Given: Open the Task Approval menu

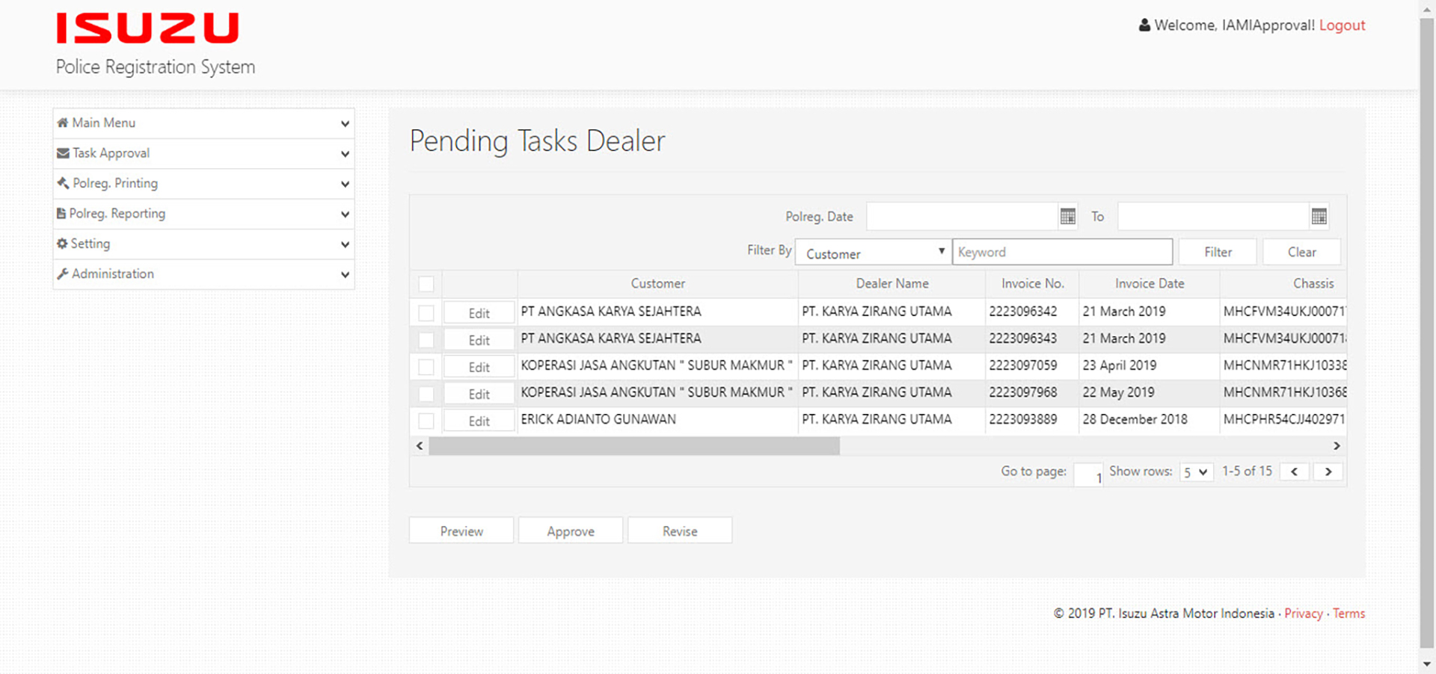Looking at the screenshot, I should coord(203,153).
